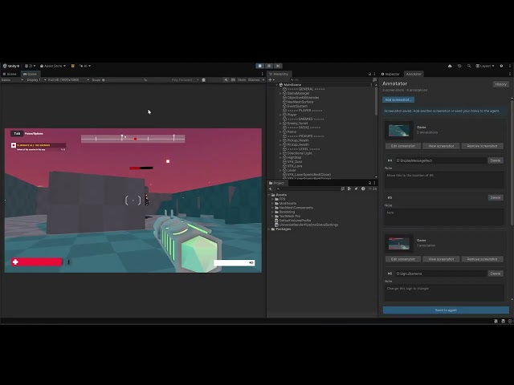Expand the FPS folder in Project
Screen dimensions: 514x385
click(x=273, y=199)
